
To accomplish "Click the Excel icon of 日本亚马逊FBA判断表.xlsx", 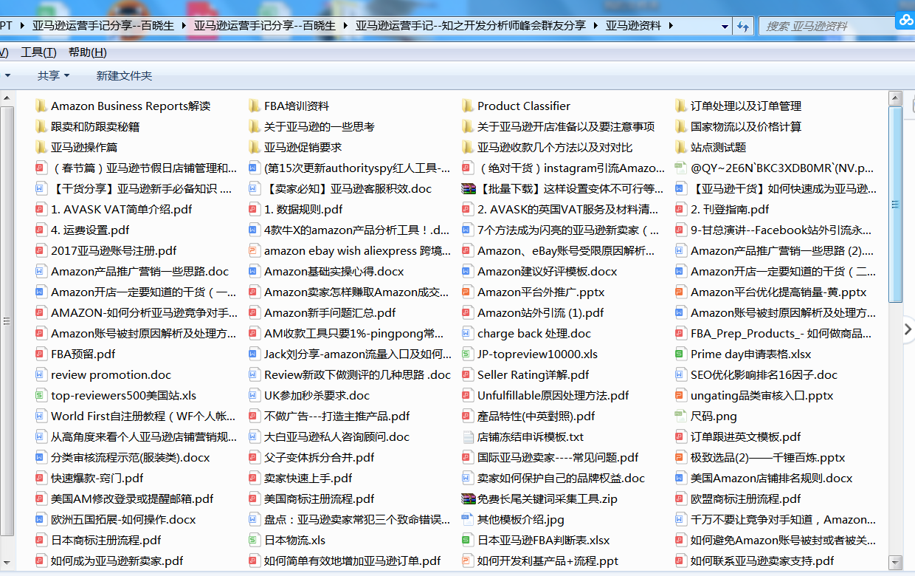I will pyautogui.click(x=468, y=540).
